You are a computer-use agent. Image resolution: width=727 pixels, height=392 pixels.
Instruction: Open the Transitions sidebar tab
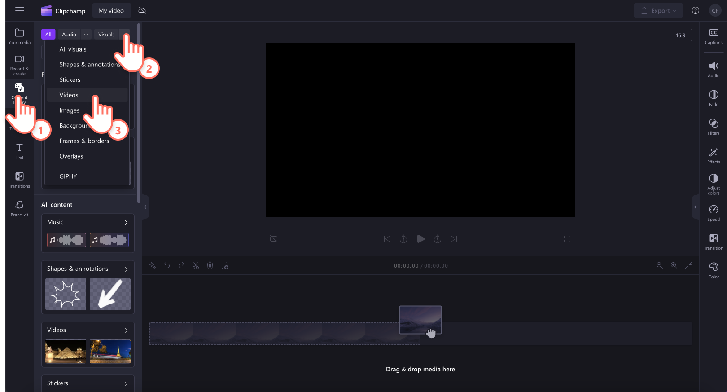[19, 180]
